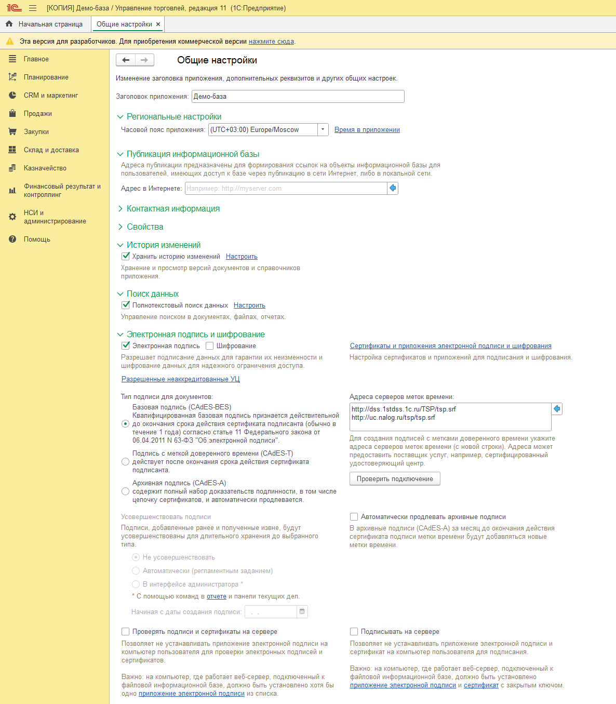Toggle Хранить историю изменений checkbox
This screenshot has width=616, height=704.
point(126,256)
